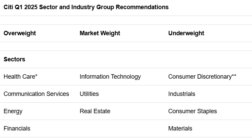
Task: Click the Health Care* cell
Action: [x=20, y=77]
